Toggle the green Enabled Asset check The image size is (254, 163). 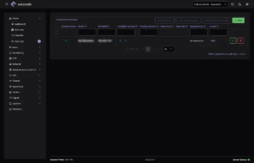click(66, 41)
